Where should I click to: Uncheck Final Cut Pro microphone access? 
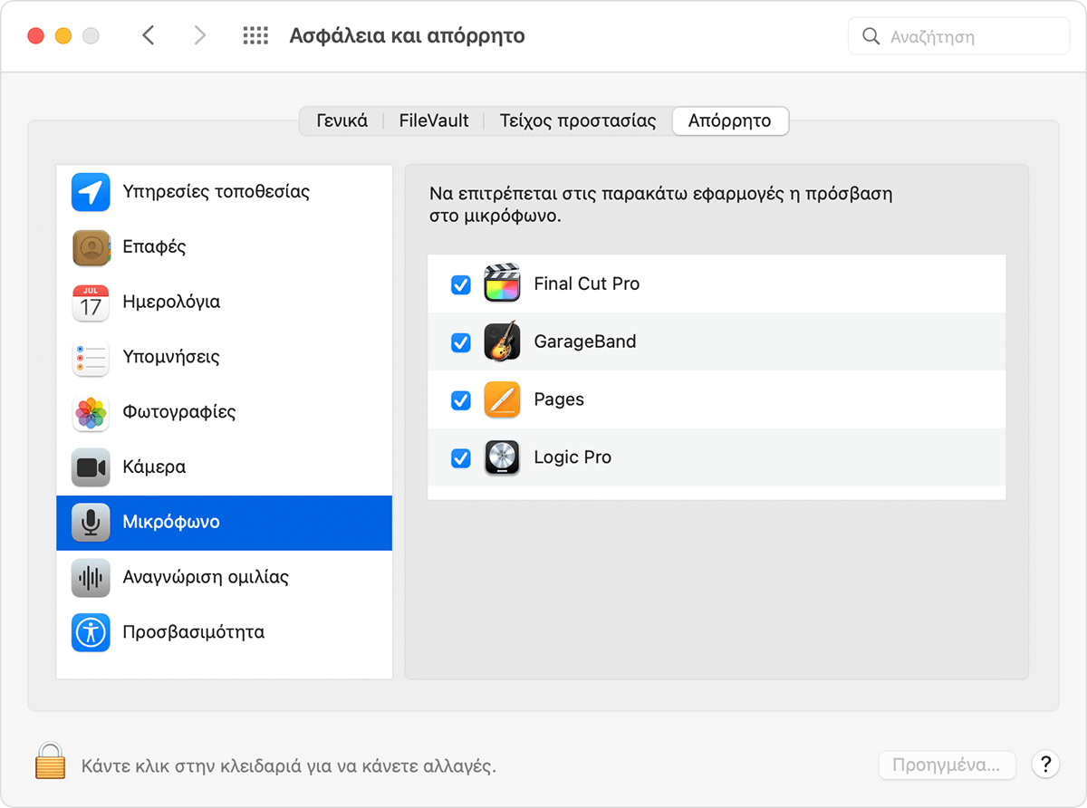click(461, 283)
